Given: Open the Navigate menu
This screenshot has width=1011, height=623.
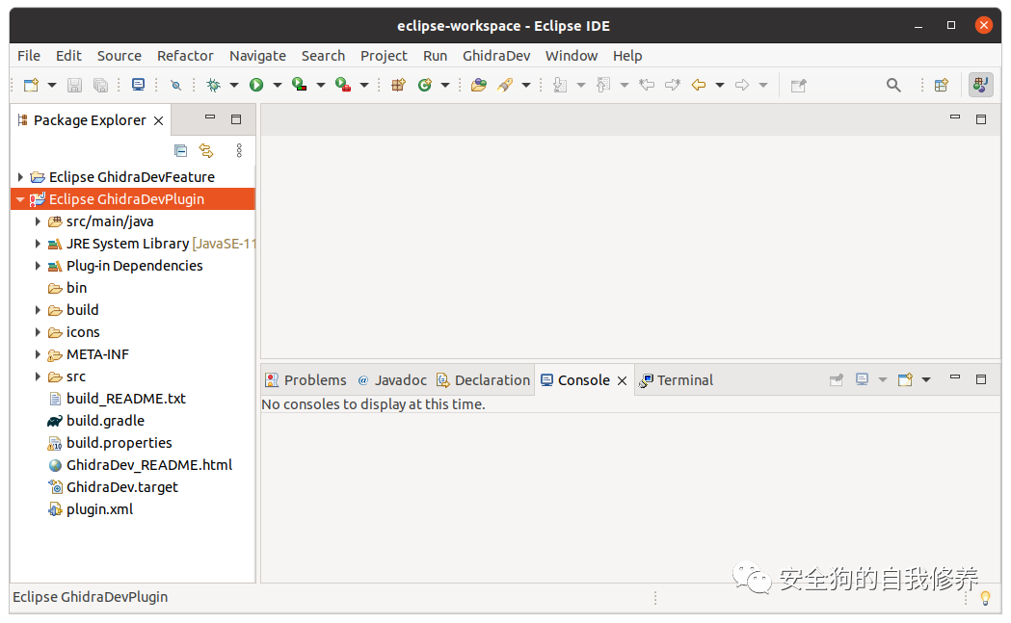Looking at the screenshot, I should point(257,56).
